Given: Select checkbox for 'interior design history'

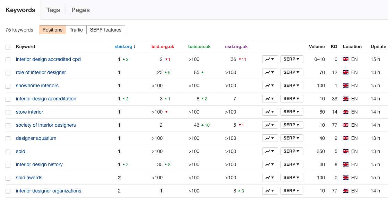Looking at the screenshot, I should click(8, 165).
